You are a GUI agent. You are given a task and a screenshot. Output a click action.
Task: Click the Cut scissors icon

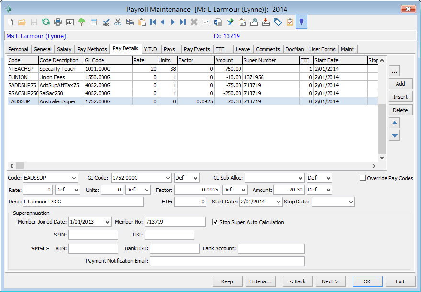(x=118, y=22)
